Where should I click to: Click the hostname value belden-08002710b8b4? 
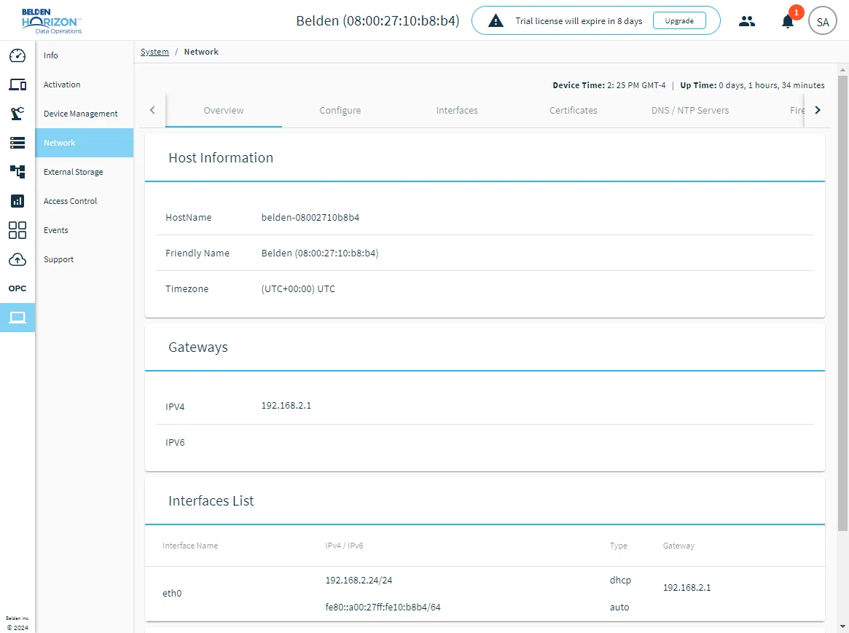310,218
